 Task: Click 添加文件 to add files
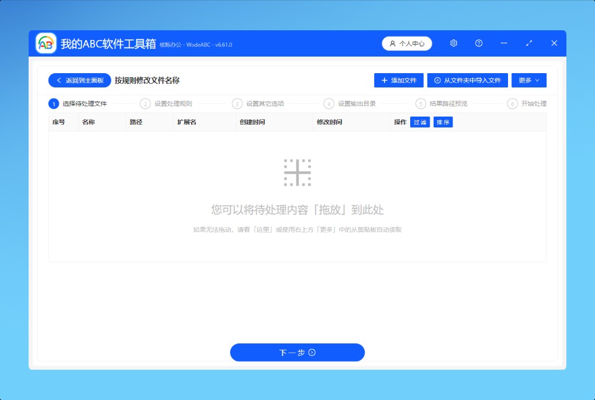[x=399, y=81]
